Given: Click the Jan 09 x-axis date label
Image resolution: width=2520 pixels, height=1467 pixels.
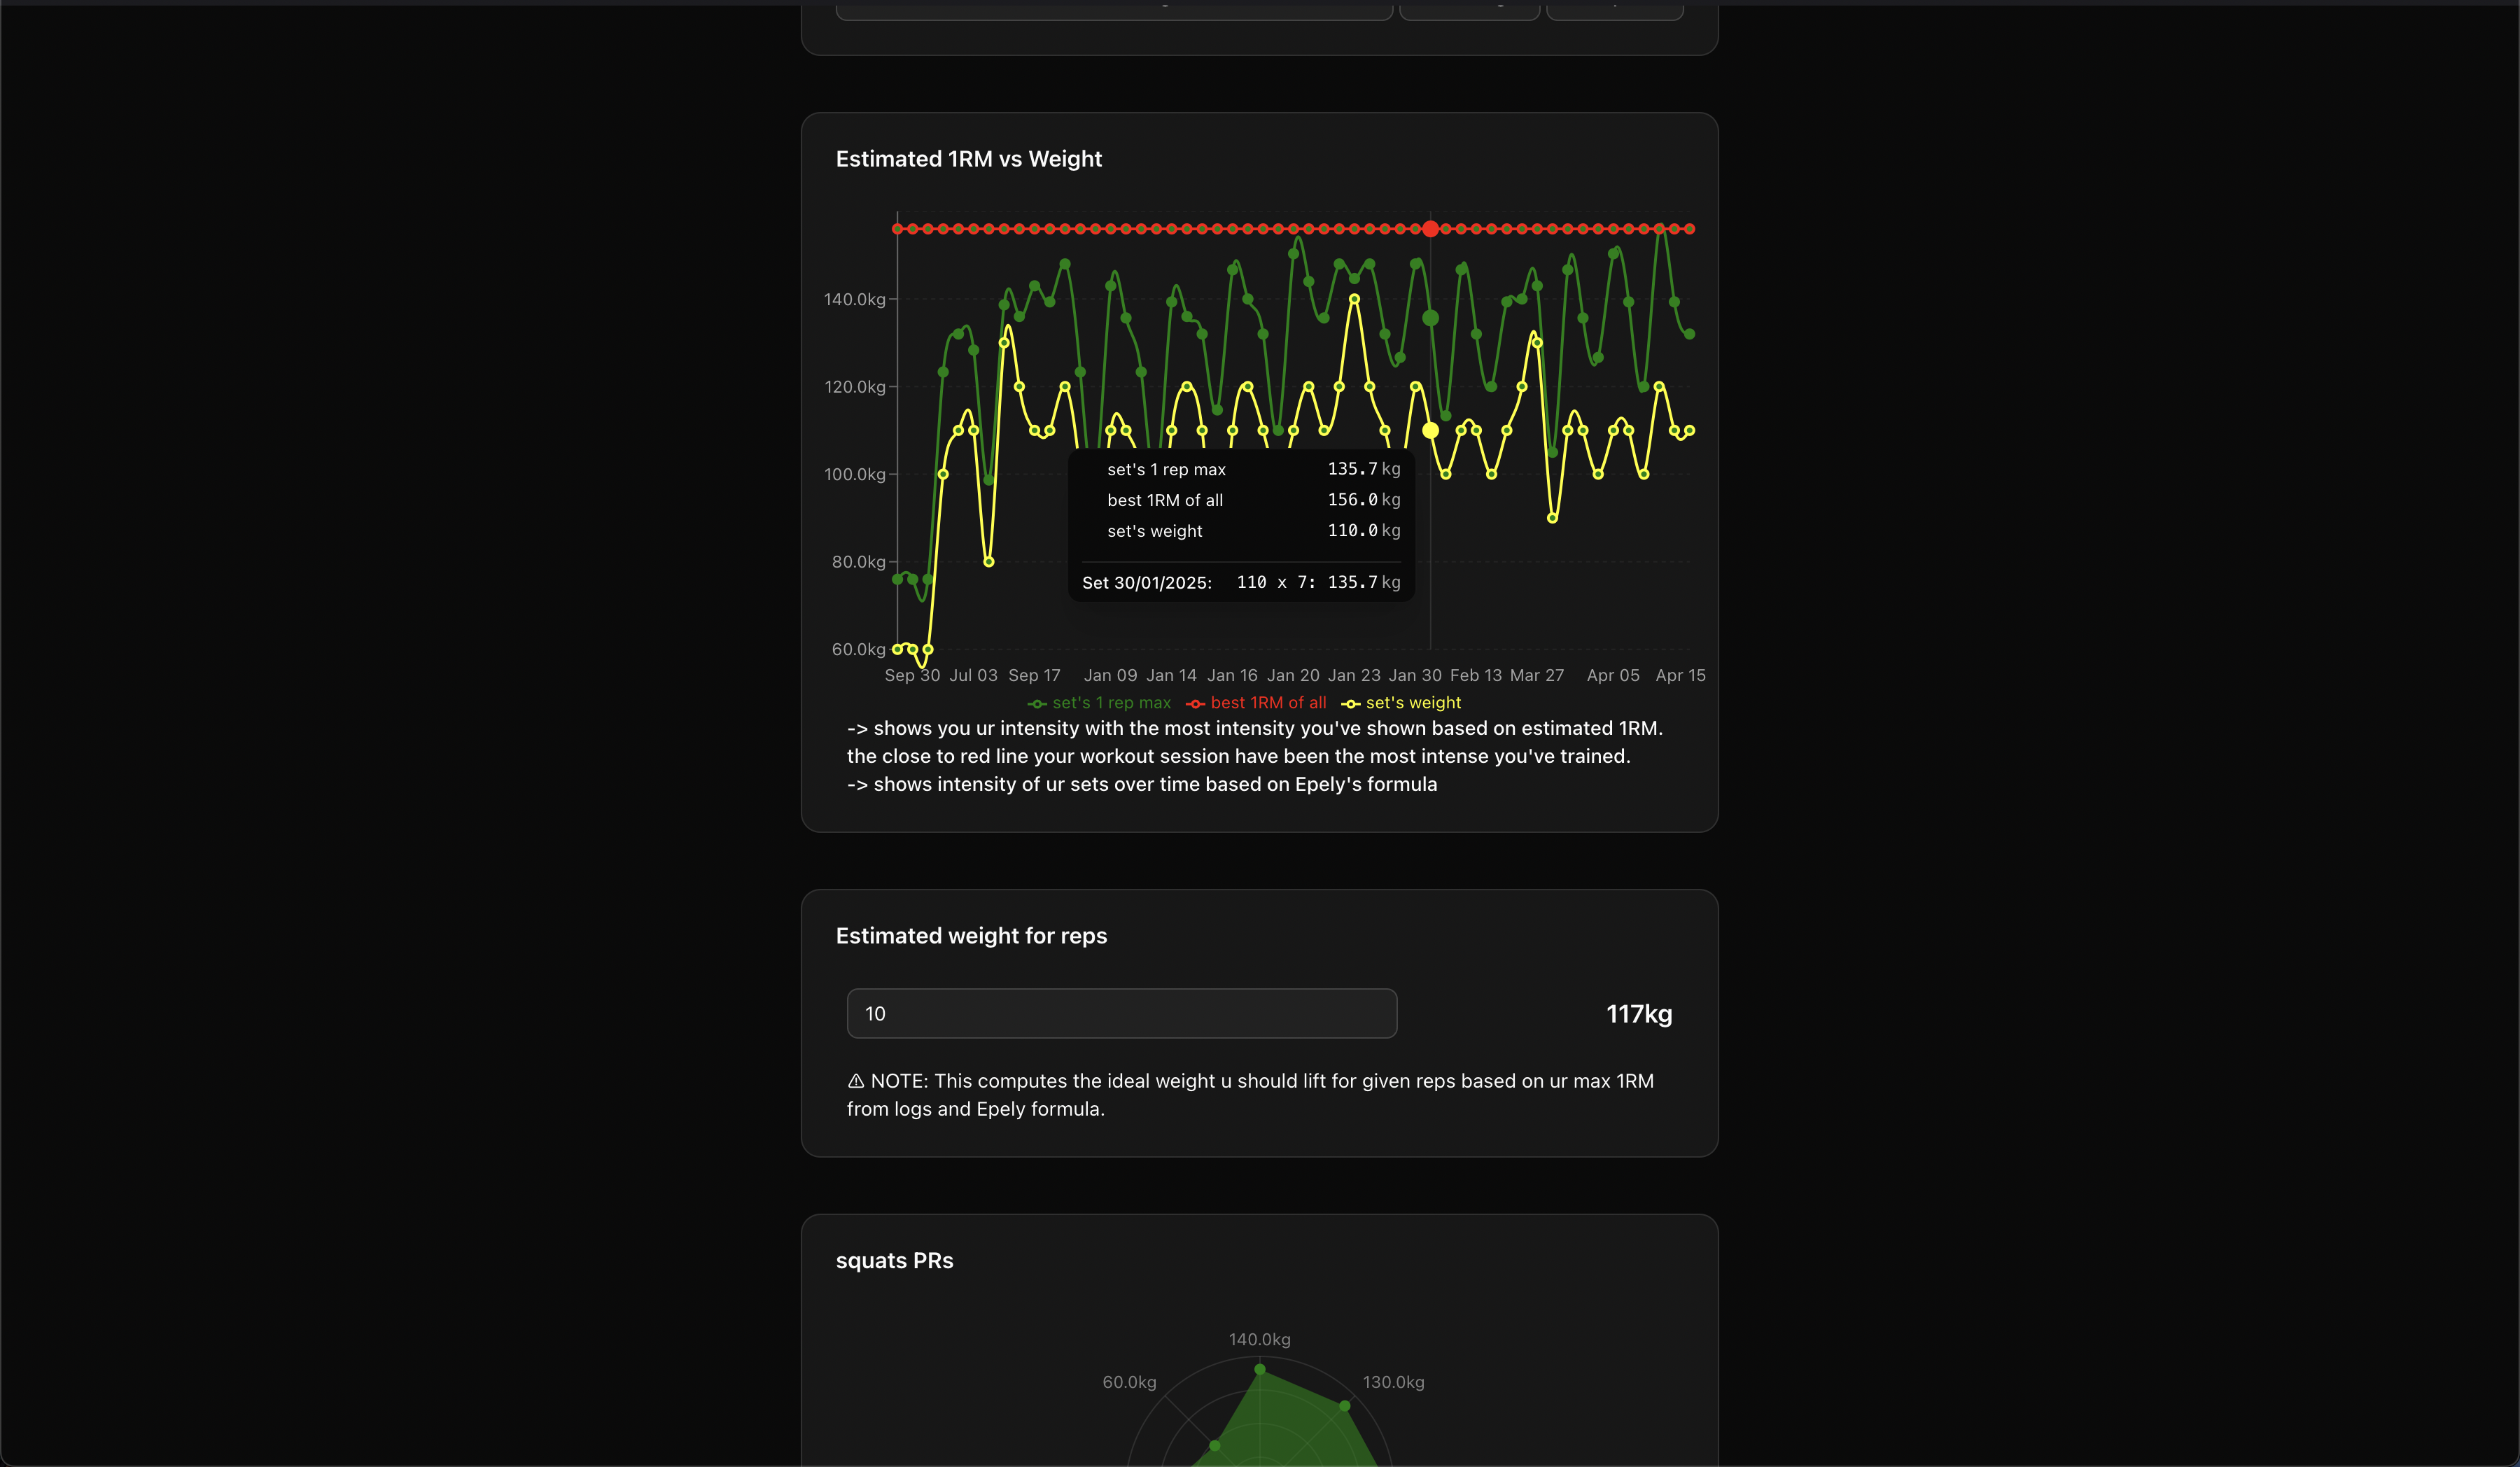Looking at the screenshot, I should (1110, 675).
